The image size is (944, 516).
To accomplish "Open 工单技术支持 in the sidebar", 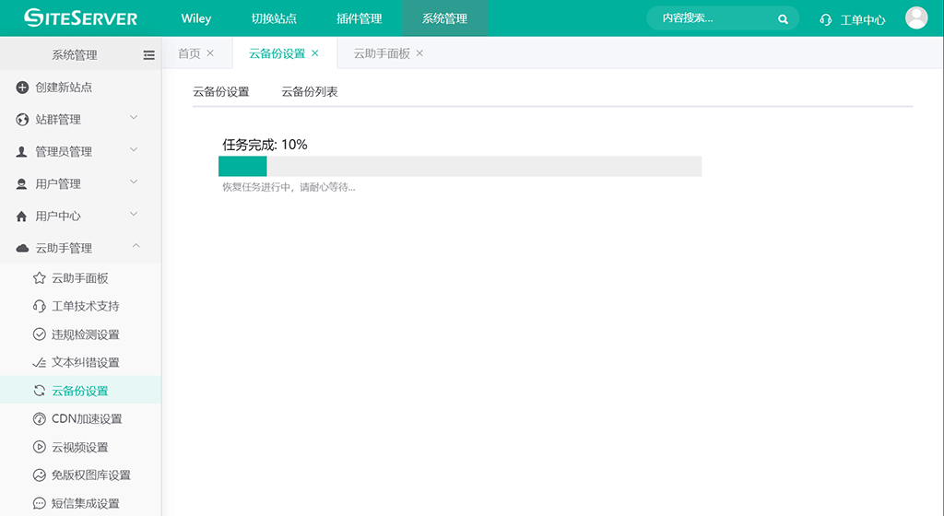I will [x=85, y=306].
